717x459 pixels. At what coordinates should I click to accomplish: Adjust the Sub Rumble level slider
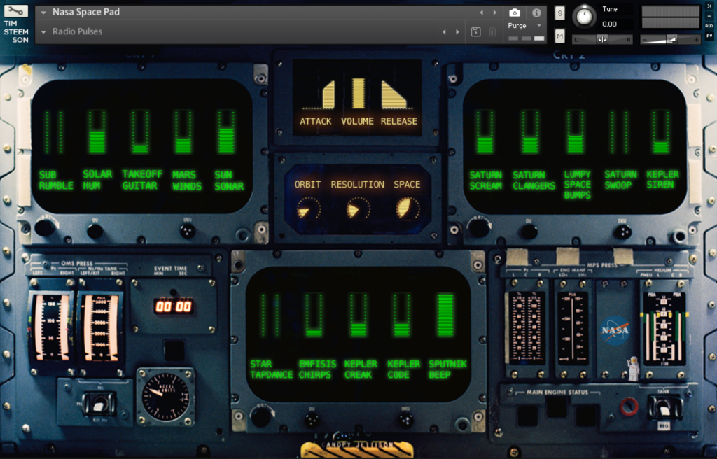point(53,132)
